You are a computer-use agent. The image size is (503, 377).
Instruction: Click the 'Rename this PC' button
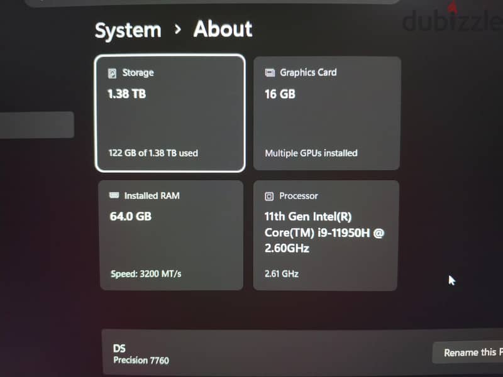click(x=468, y=352)
